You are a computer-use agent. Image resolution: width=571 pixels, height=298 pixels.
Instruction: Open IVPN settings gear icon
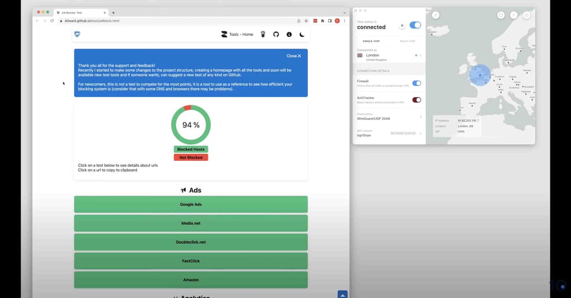(526, 15)
